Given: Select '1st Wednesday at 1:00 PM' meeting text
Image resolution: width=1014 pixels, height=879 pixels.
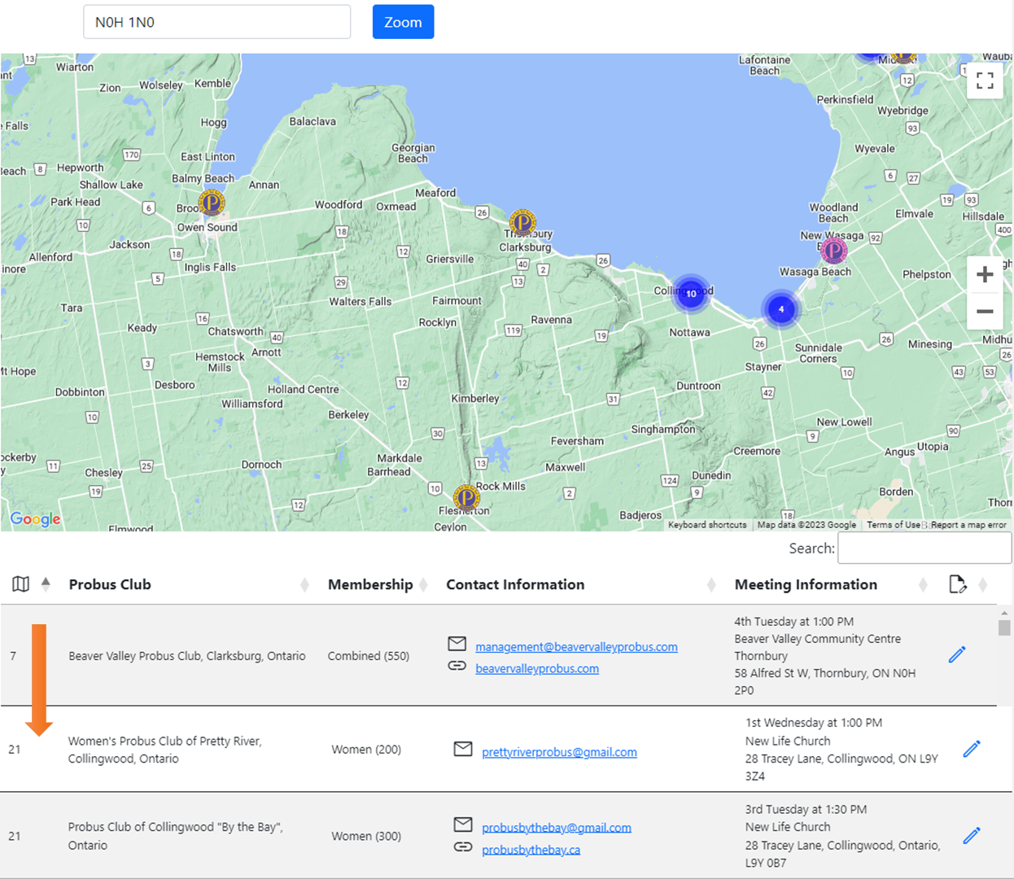Looking at the screenshot, I should pyautogui.click(x=814, y=723).
